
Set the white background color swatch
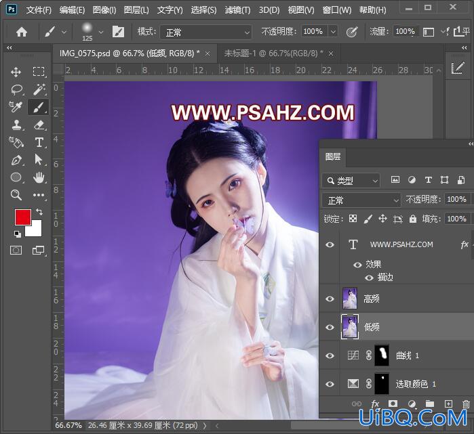[x=36, y=230]
